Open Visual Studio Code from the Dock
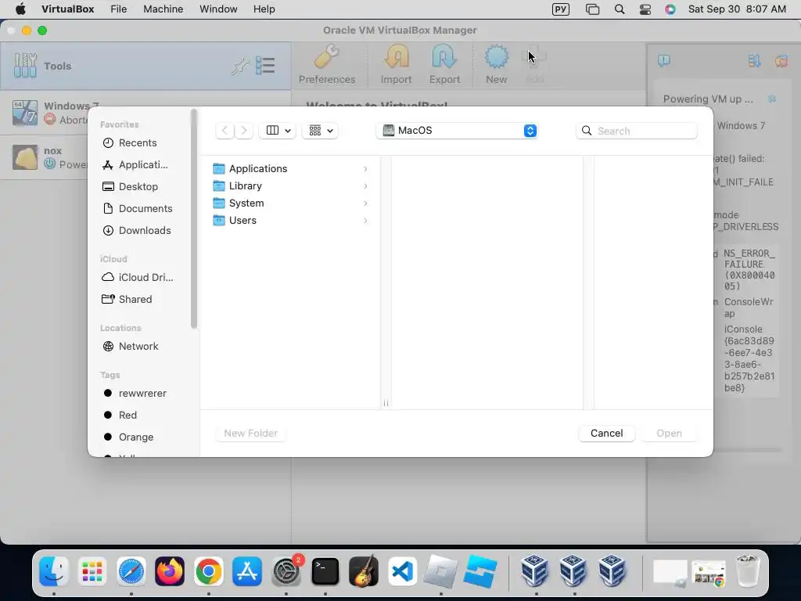Image resolution: width=801 pixels, height=601 pixels. tap(402, 570)
